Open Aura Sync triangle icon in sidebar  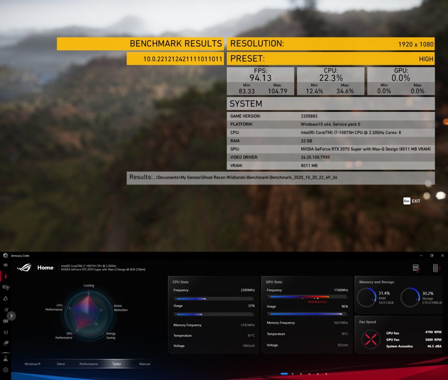(x=5, y=299)
